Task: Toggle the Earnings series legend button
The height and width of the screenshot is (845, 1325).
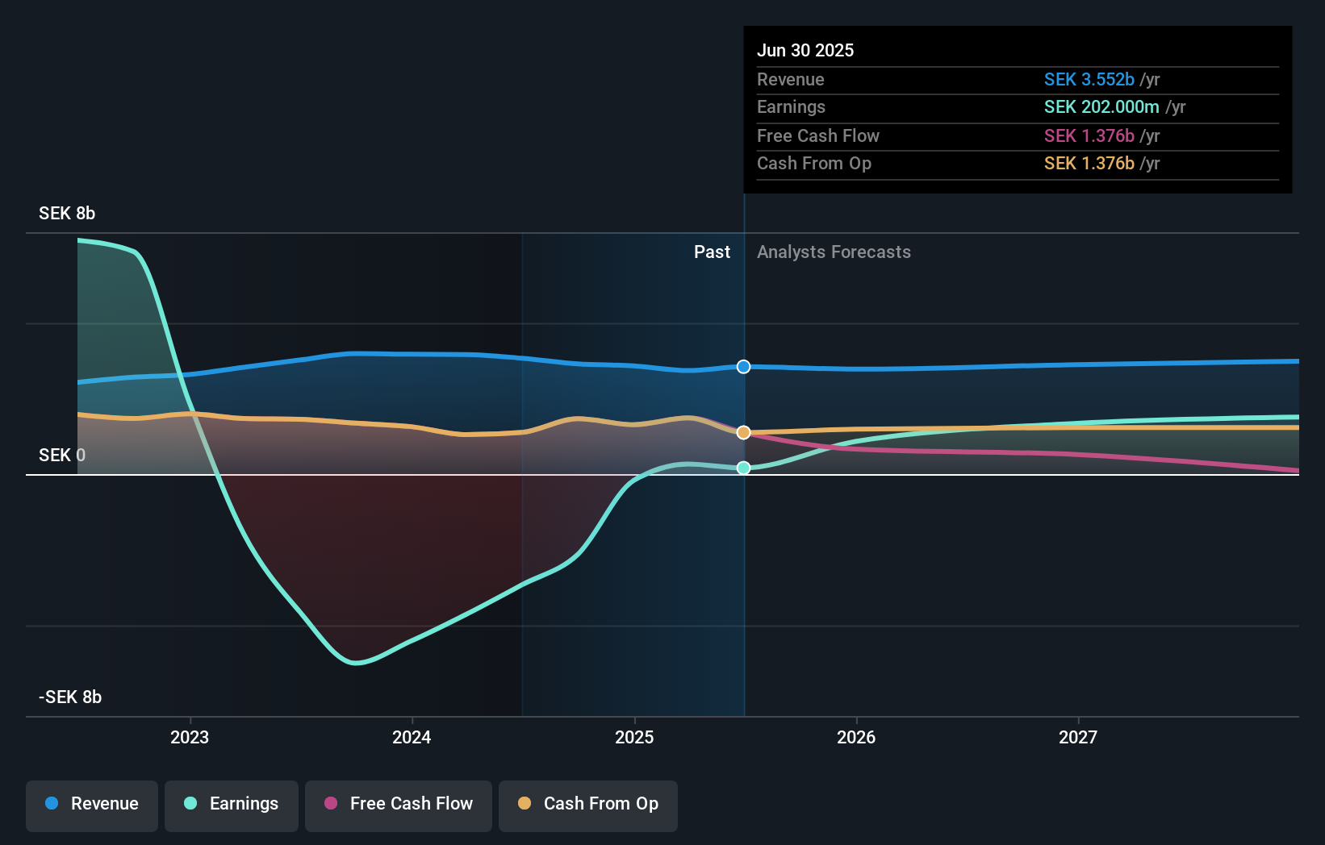Action: [232, 805]
